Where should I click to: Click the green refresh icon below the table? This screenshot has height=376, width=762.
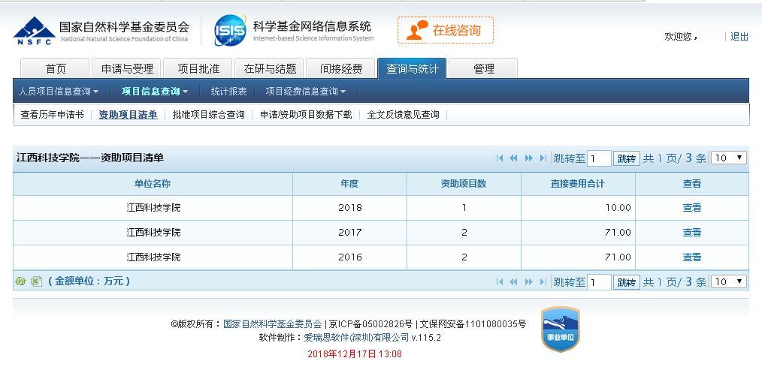[x=21, y=281]
